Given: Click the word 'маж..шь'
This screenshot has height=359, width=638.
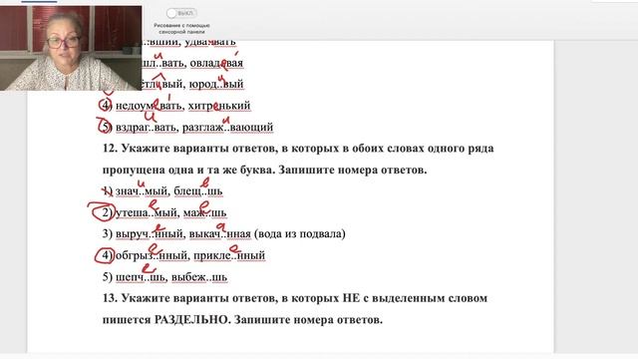Looking at the screenshot, I should tap(204, 212).
